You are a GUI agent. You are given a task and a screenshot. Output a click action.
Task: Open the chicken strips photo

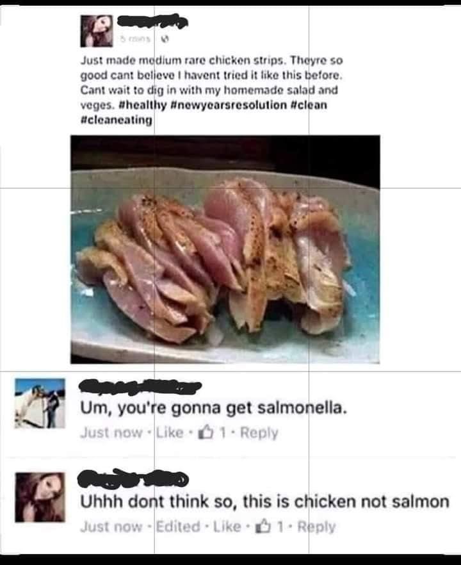(225, 249)
